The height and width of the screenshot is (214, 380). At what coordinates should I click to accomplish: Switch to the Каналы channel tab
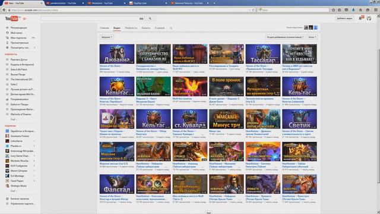pyautogui.click(x=146, y=28)
